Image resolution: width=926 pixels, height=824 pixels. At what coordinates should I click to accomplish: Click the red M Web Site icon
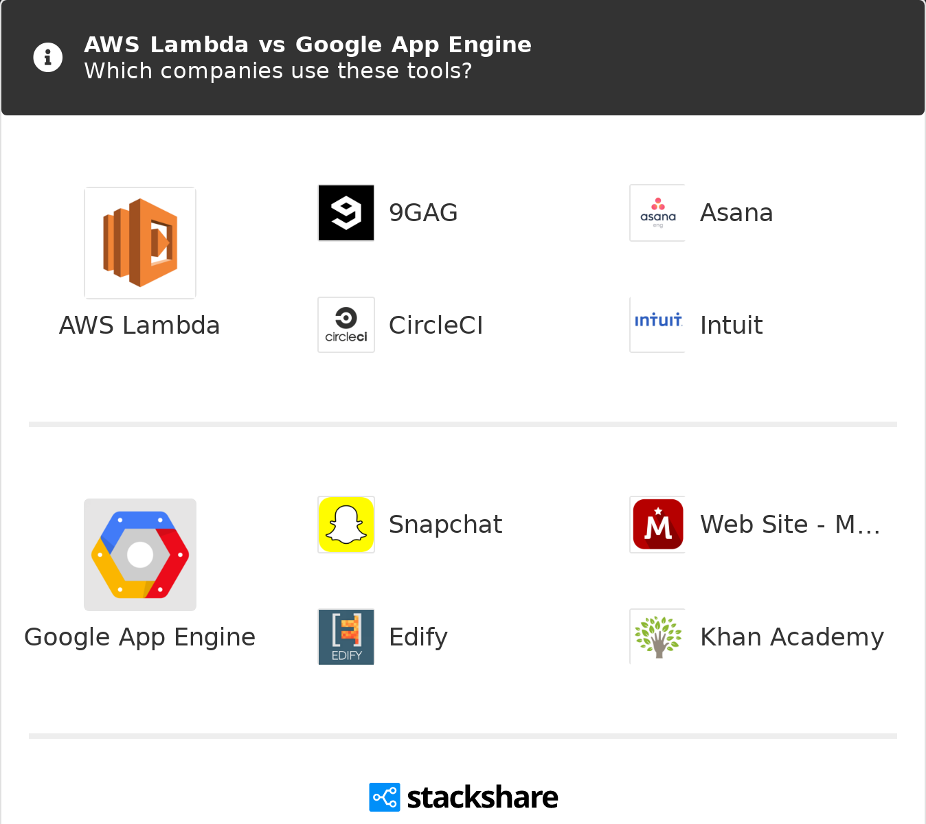point(657,525)
